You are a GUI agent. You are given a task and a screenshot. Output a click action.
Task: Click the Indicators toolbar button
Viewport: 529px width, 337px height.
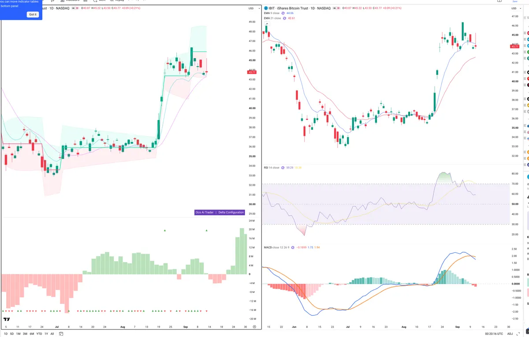pyautogui.click(x=71, y=1)
